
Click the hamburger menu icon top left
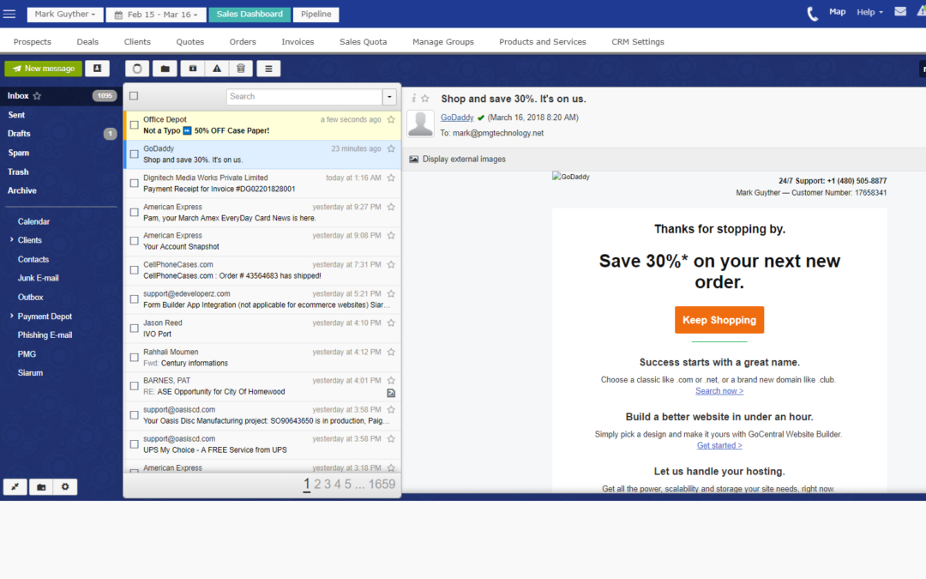9,14
